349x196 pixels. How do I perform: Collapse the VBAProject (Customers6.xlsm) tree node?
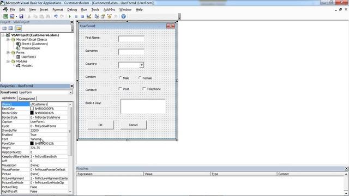coord(3,35)
